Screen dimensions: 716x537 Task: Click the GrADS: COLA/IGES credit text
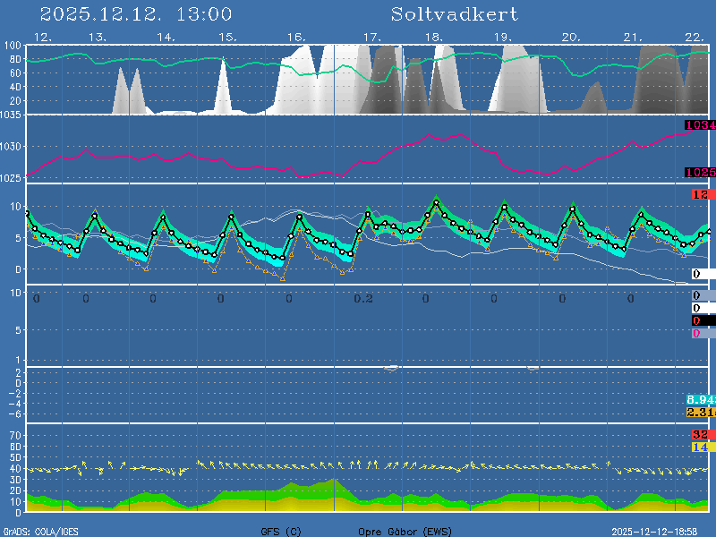coord(40,531)
